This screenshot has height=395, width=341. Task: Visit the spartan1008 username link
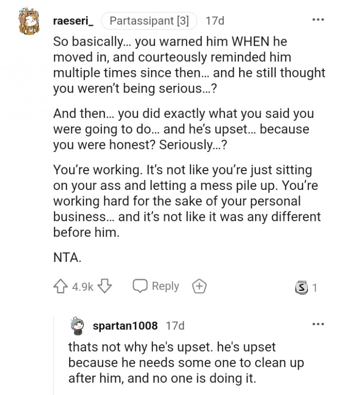click(125, 325)
